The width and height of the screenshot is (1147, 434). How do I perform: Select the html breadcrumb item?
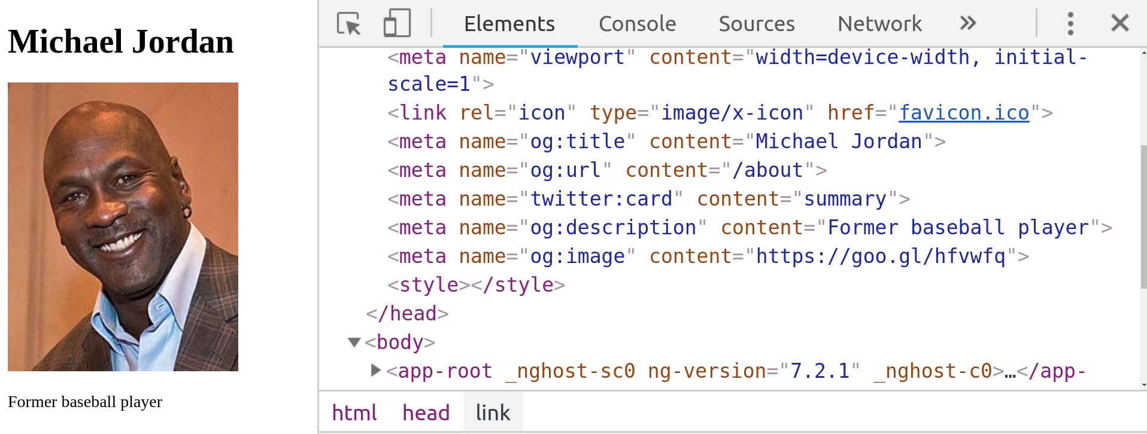354,412
